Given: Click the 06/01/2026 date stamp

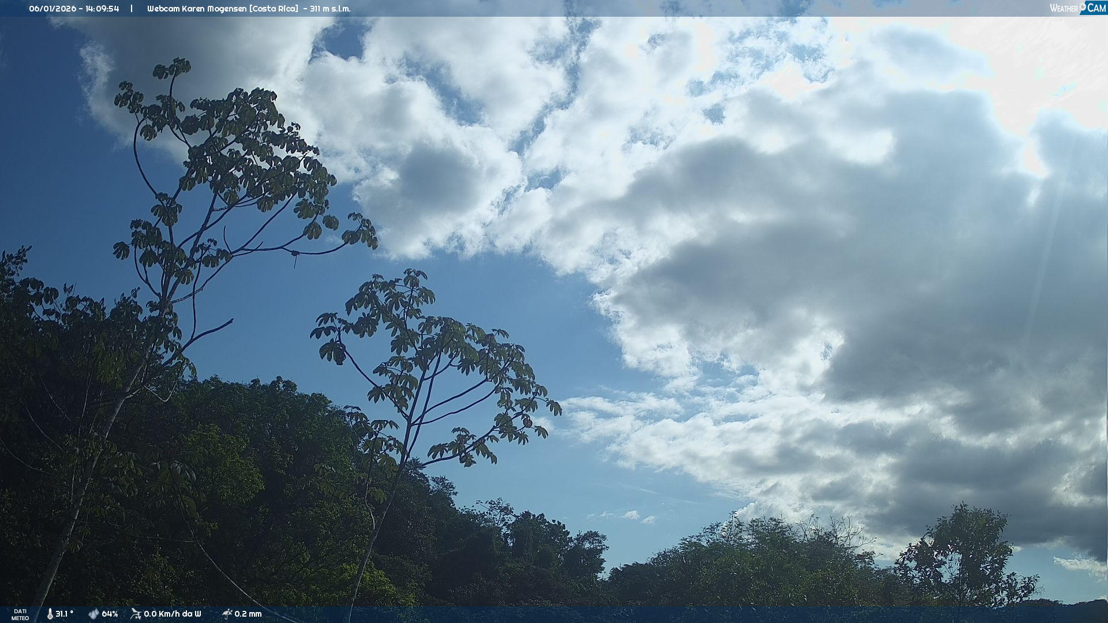Looking at the screenshot, I should (x=53, y=9).
